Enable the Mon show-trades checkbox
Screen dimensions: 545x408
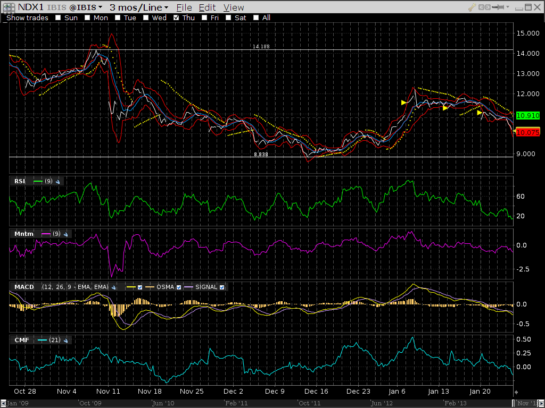point(87,18)
